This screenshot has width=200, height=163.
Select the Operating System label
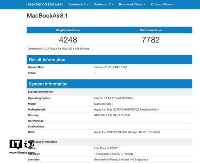pos(40,98)
